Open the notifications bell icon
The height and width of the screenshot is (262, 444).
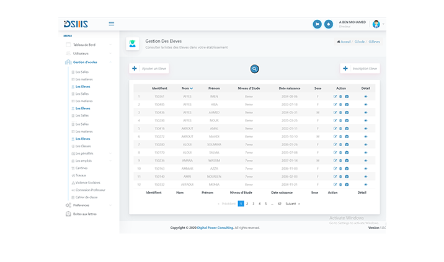[x=328, y=24]
